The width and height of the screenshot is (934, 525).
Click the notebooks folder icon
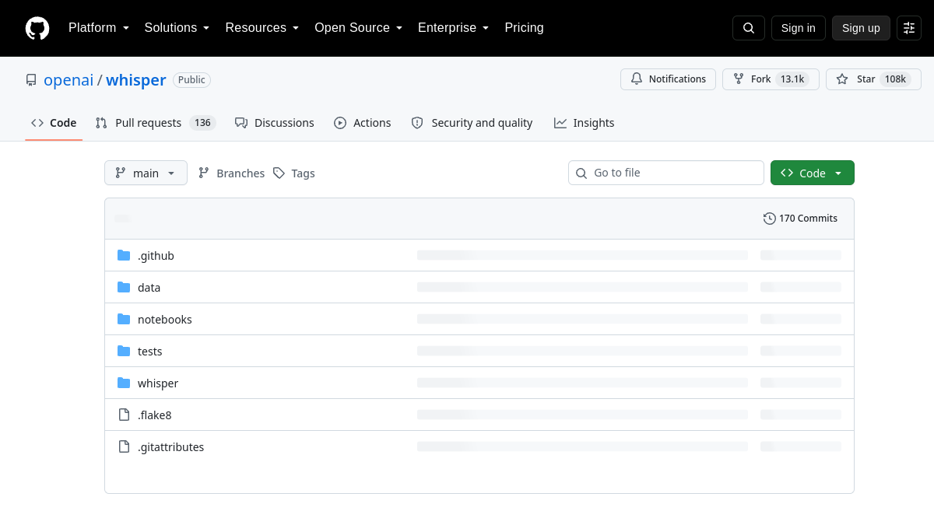124,319
